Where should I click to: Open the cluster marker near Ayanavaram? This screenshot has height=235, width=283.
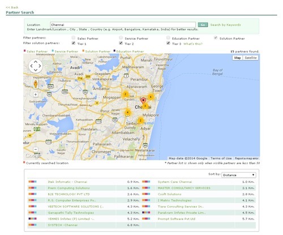click(x=126, y=94)
